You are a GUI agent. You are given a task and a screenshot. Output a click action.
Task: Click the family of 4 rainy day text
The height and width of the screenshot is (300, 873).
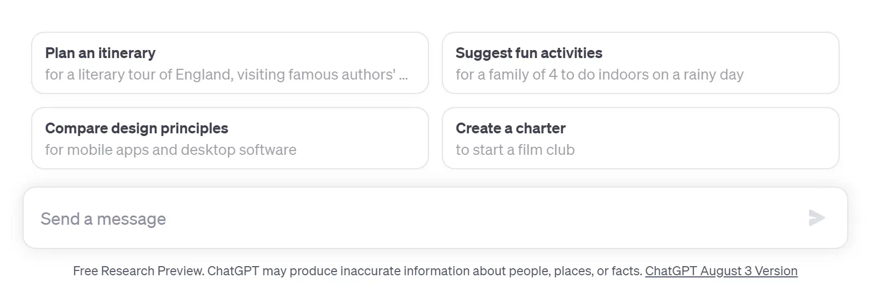(599, 75)
